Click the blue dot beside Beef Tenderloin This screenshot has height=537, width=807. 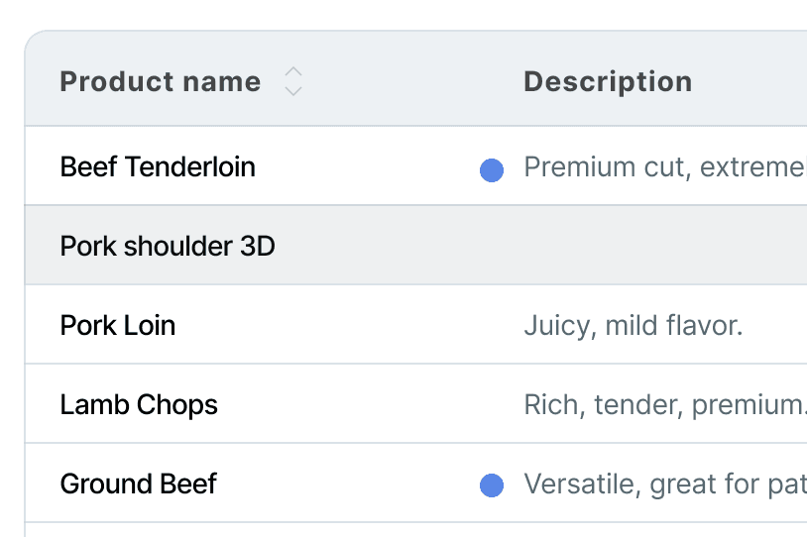(492, 170)
